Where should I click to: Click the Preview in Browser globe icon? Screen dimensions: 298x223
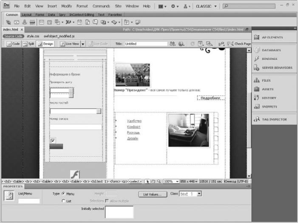click(x=182, y=44)
